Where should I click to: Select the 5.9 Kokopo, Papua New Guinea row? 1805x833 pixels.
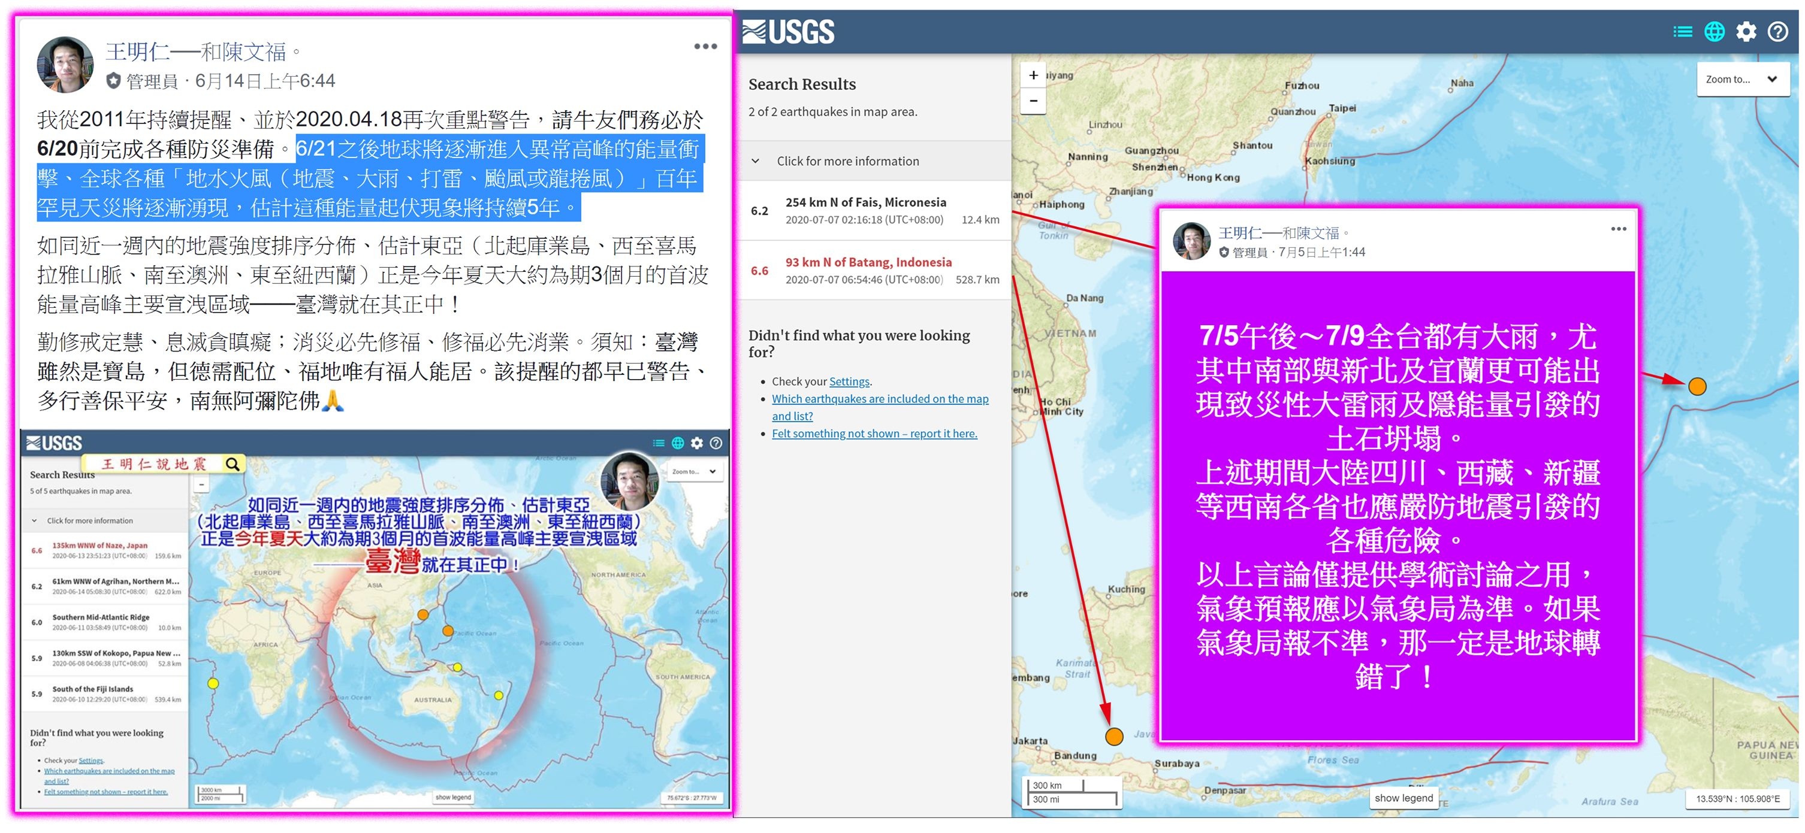click(105, 658)
